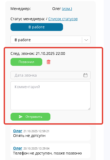Open the calendar picker icon in the date field
Viewport: 110px width, 160px height.
pos(86,75)
